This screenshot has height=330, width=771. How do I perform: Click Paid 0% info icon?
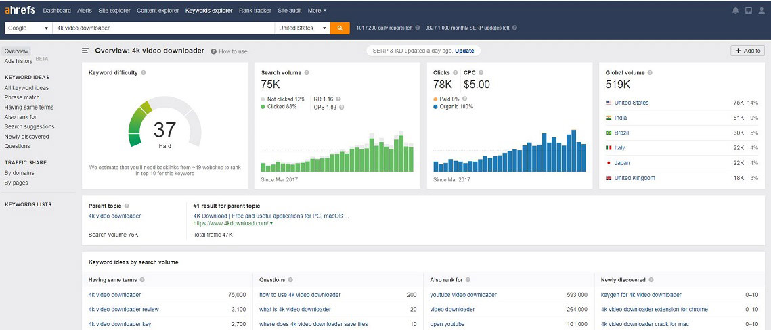click(464, 99)
